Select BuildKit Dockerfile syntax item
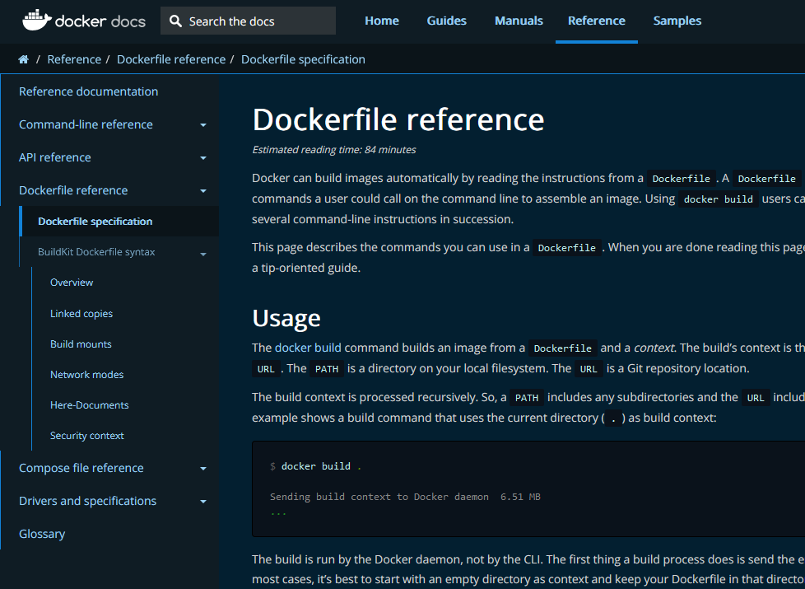 96,252
